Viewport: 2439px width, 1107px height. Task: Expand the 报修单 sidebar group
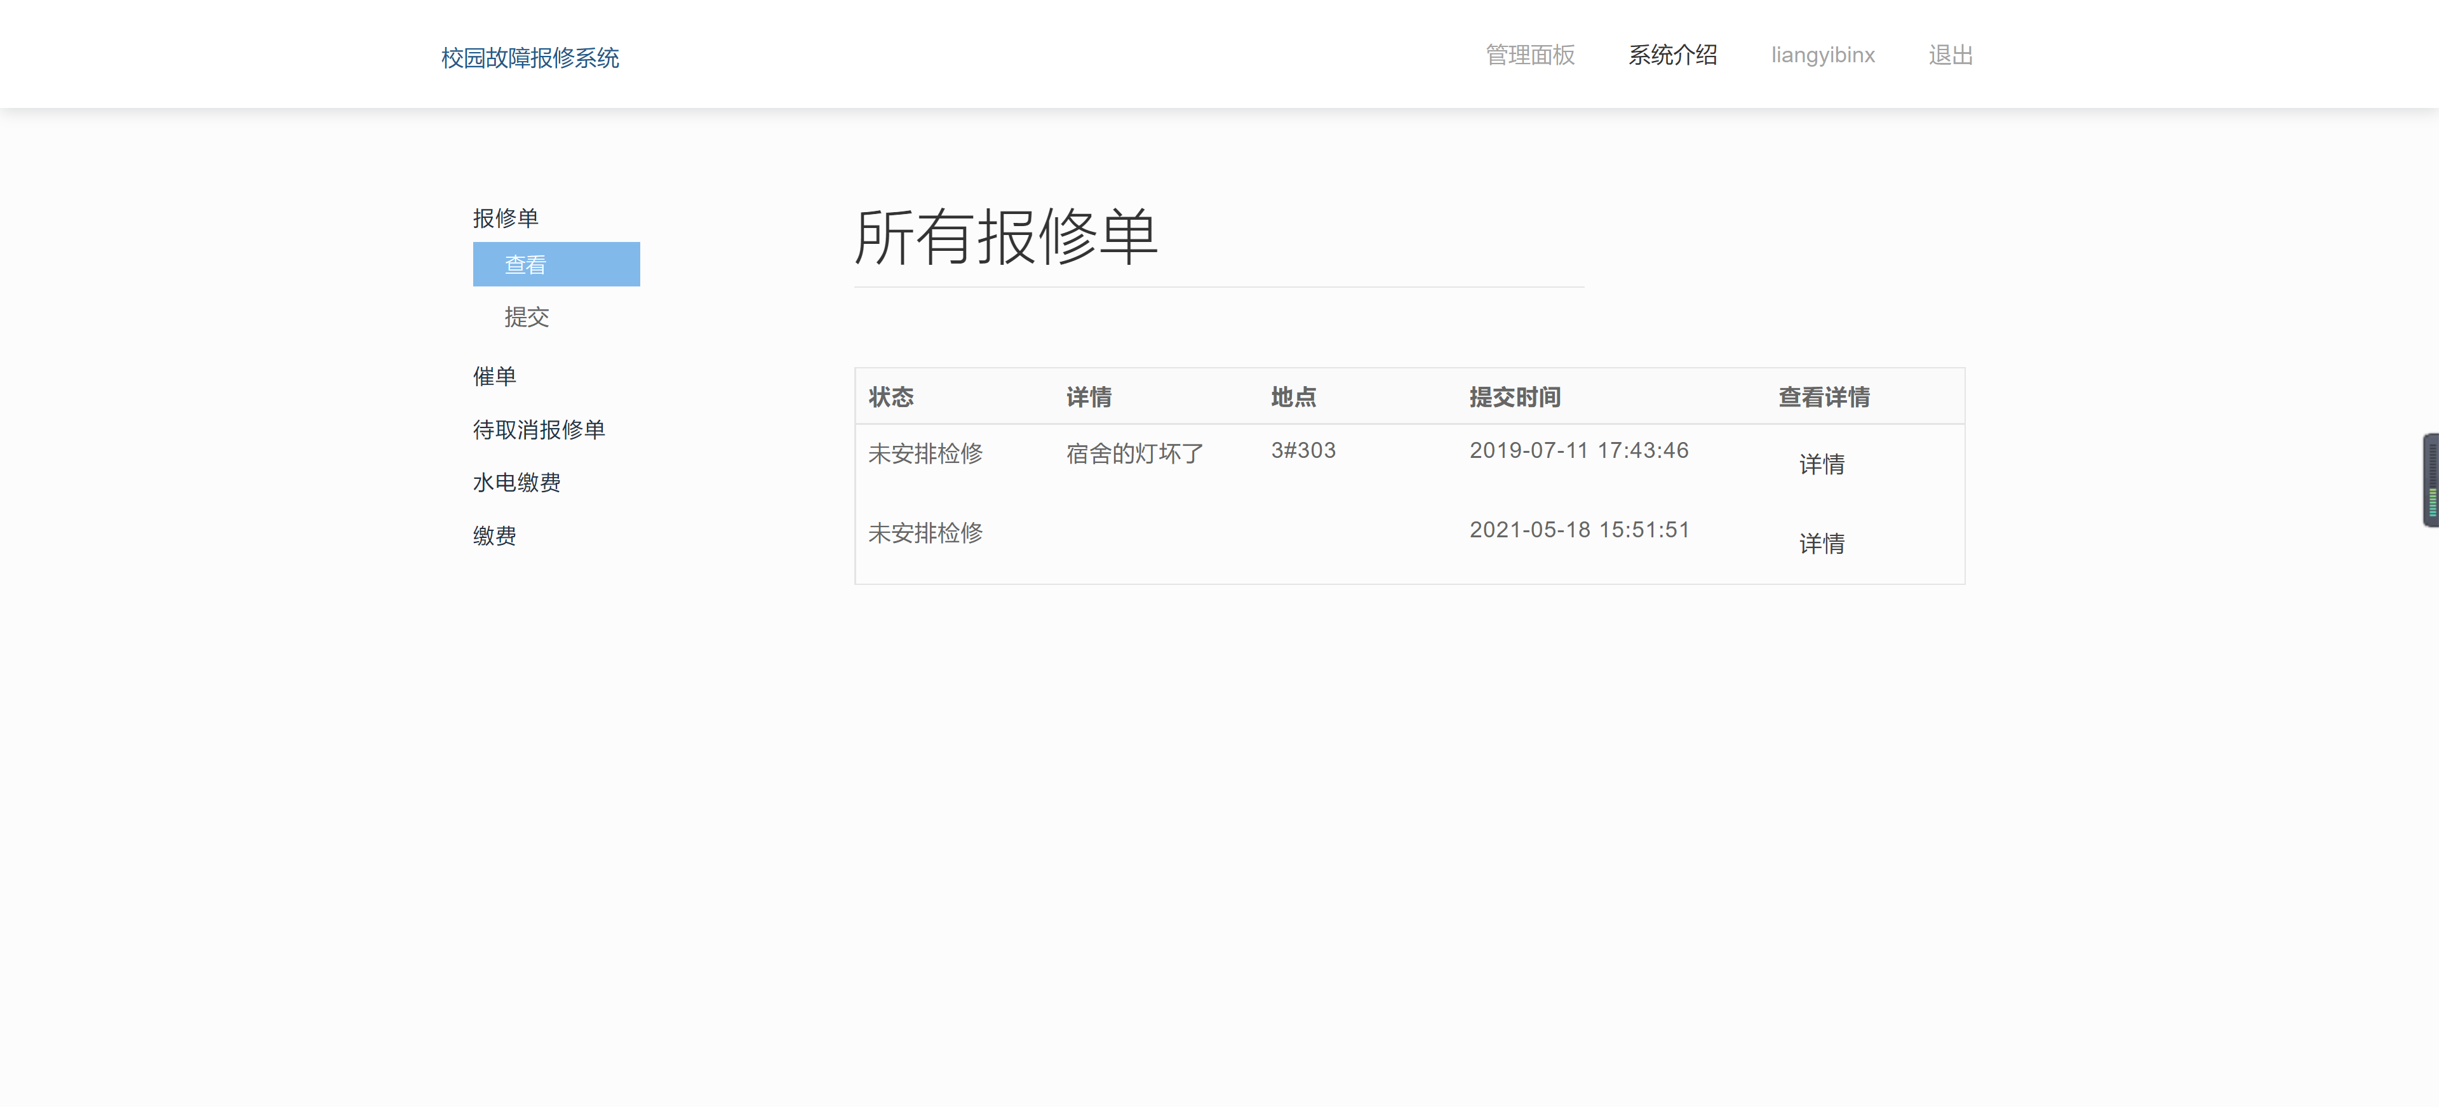click(x=506, y=217)
